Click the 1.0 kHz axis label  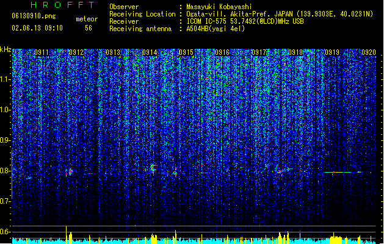(5, 110)
